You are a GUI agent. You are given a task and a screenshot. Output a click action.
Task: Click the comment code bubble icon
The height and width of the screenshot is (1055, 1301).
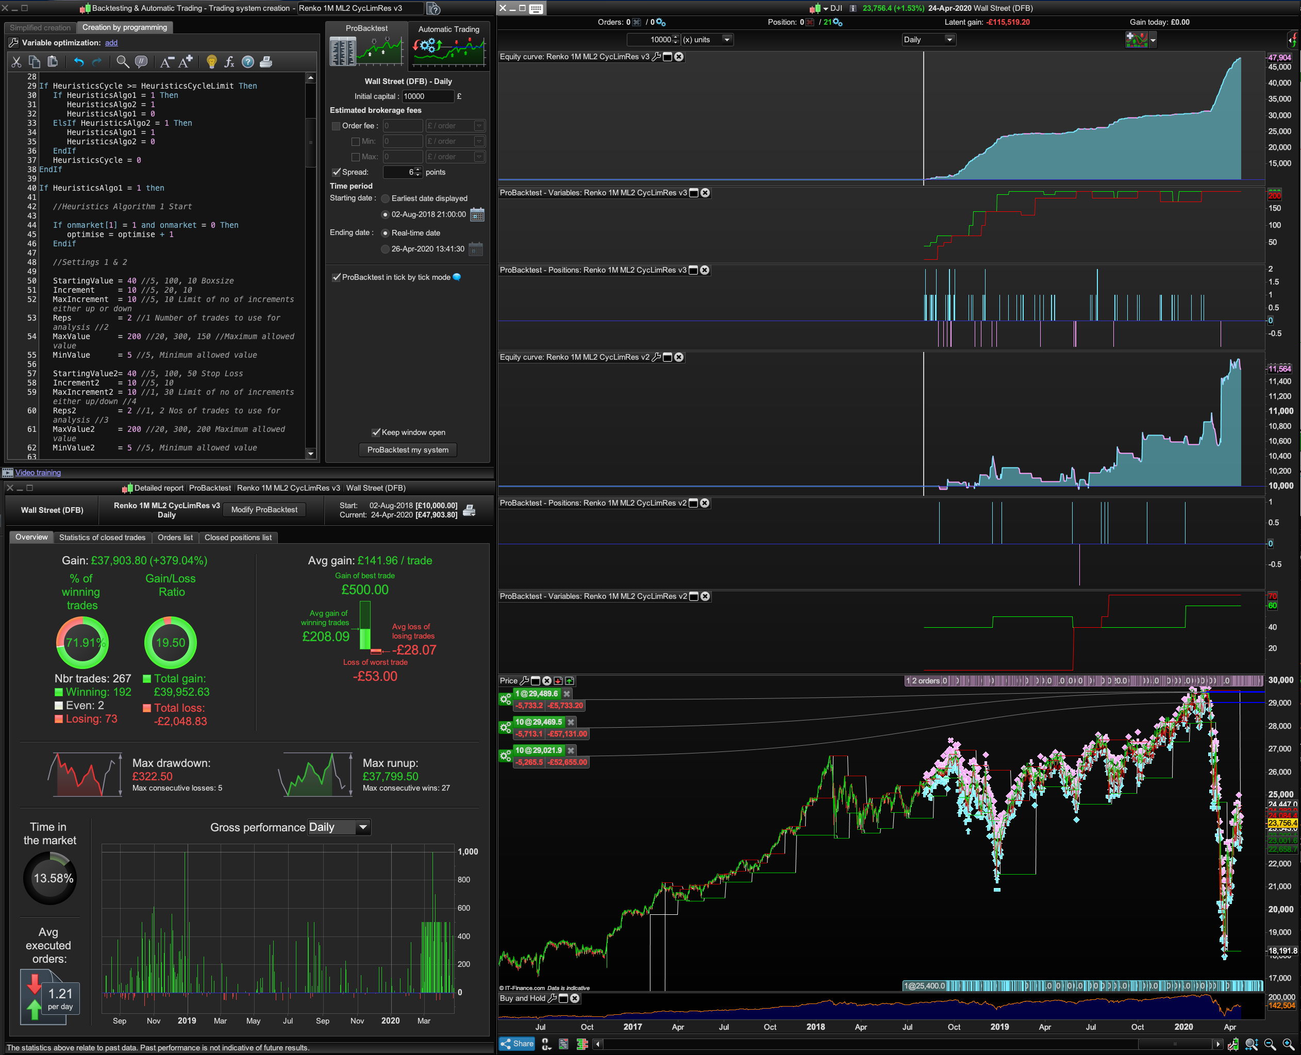[x=141, y=62]
